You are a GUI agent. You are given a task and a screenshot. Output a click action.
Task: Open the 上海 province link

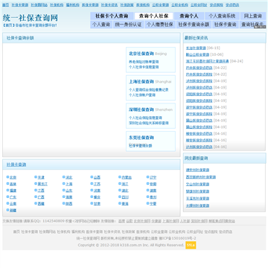point(69,184)
